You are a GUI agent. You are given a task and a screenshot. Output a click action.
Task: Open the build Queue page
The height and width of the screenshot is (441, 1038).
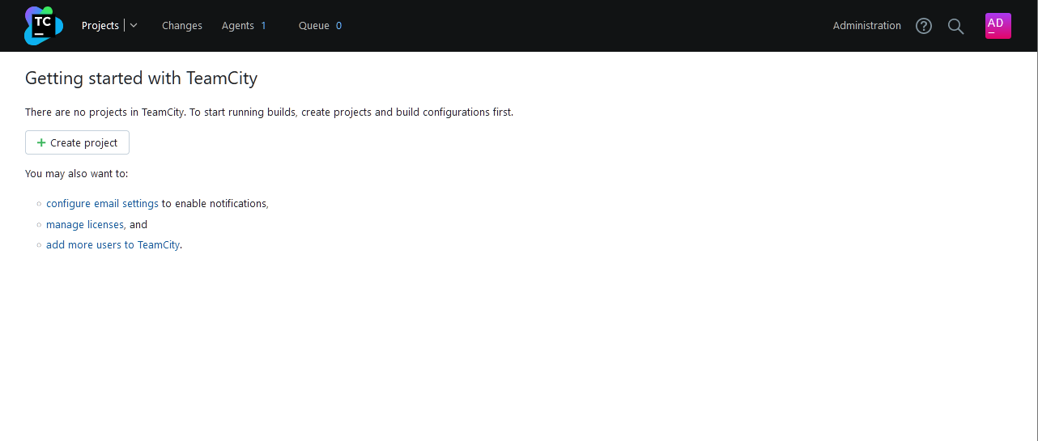point(313,26)
